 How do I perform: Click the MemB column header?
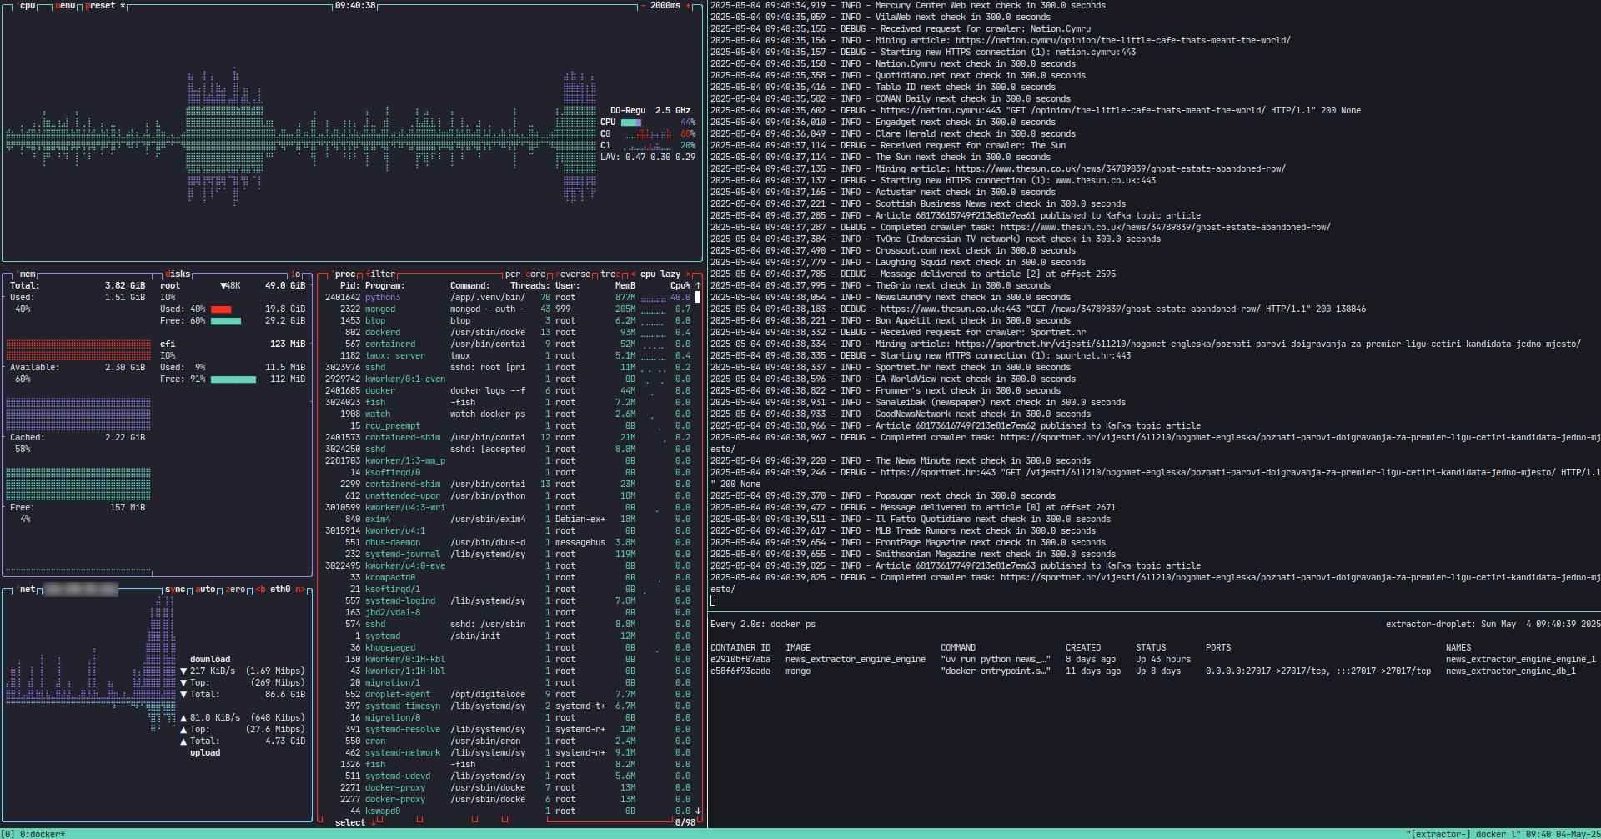click(x=625, y=286)
